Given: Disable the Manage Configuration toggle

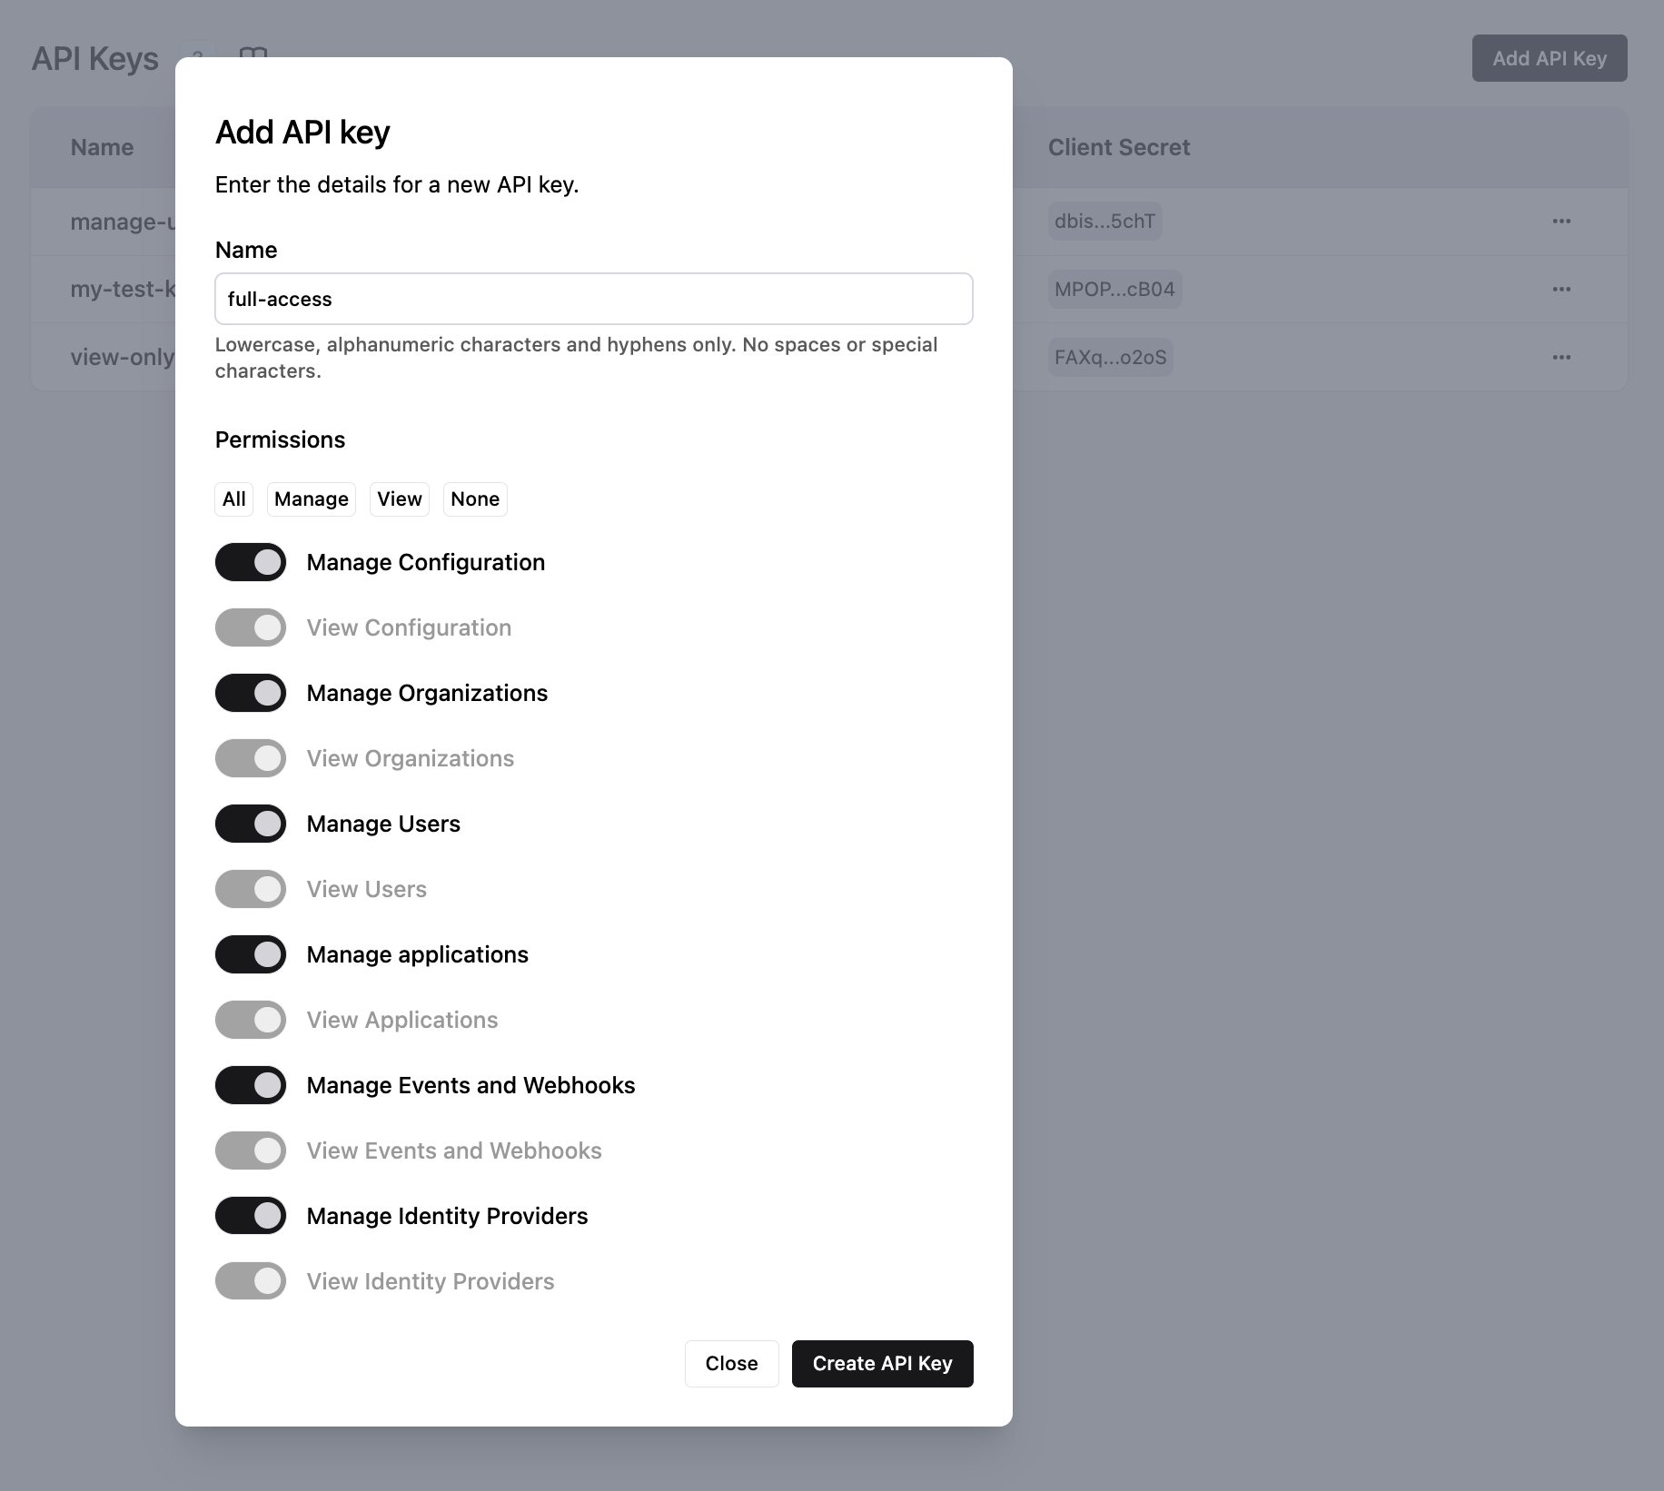Looking at the screenshot, I should [x=250, y=561].
